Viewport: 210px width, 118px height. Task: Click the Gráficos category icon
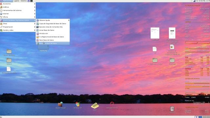(1, 7)
